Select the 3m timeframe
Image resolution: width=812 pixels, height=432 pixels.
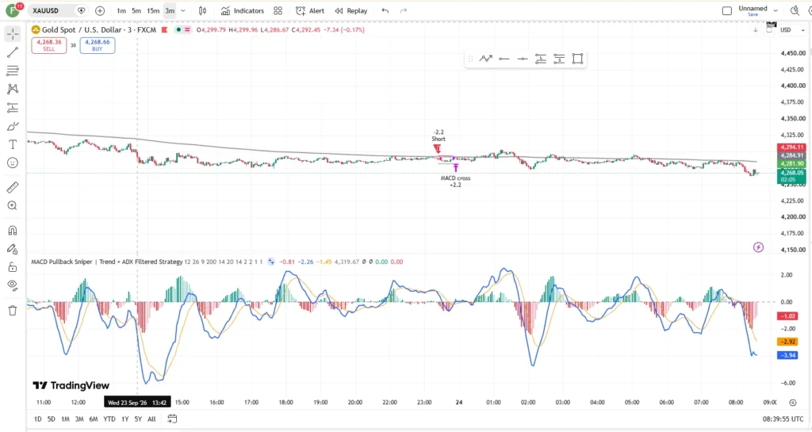170,10
